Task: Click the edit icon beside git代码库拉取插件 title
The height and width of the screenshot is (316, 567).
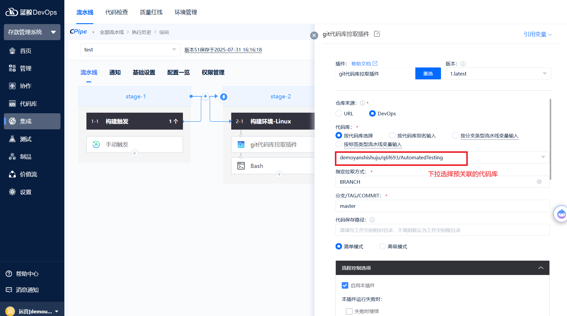Action: click(377, 34)
